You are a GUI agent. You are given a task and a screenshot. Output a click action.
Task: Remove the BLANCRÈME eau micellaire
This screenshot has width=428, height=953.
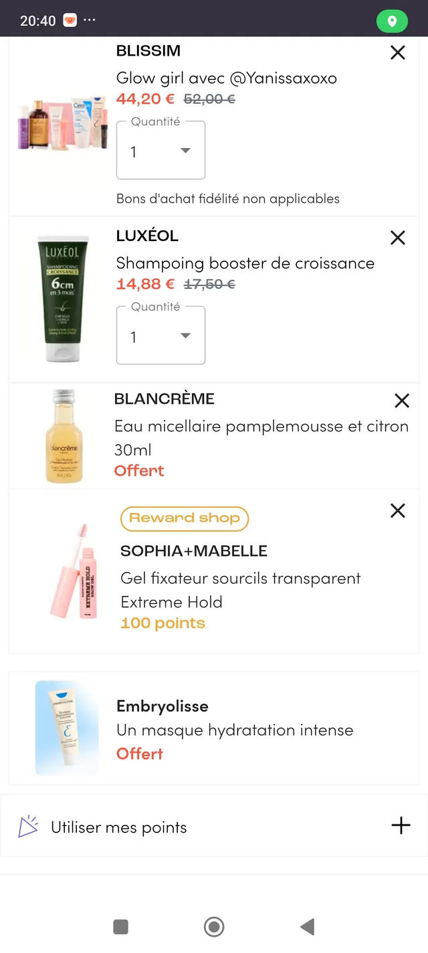401,400
